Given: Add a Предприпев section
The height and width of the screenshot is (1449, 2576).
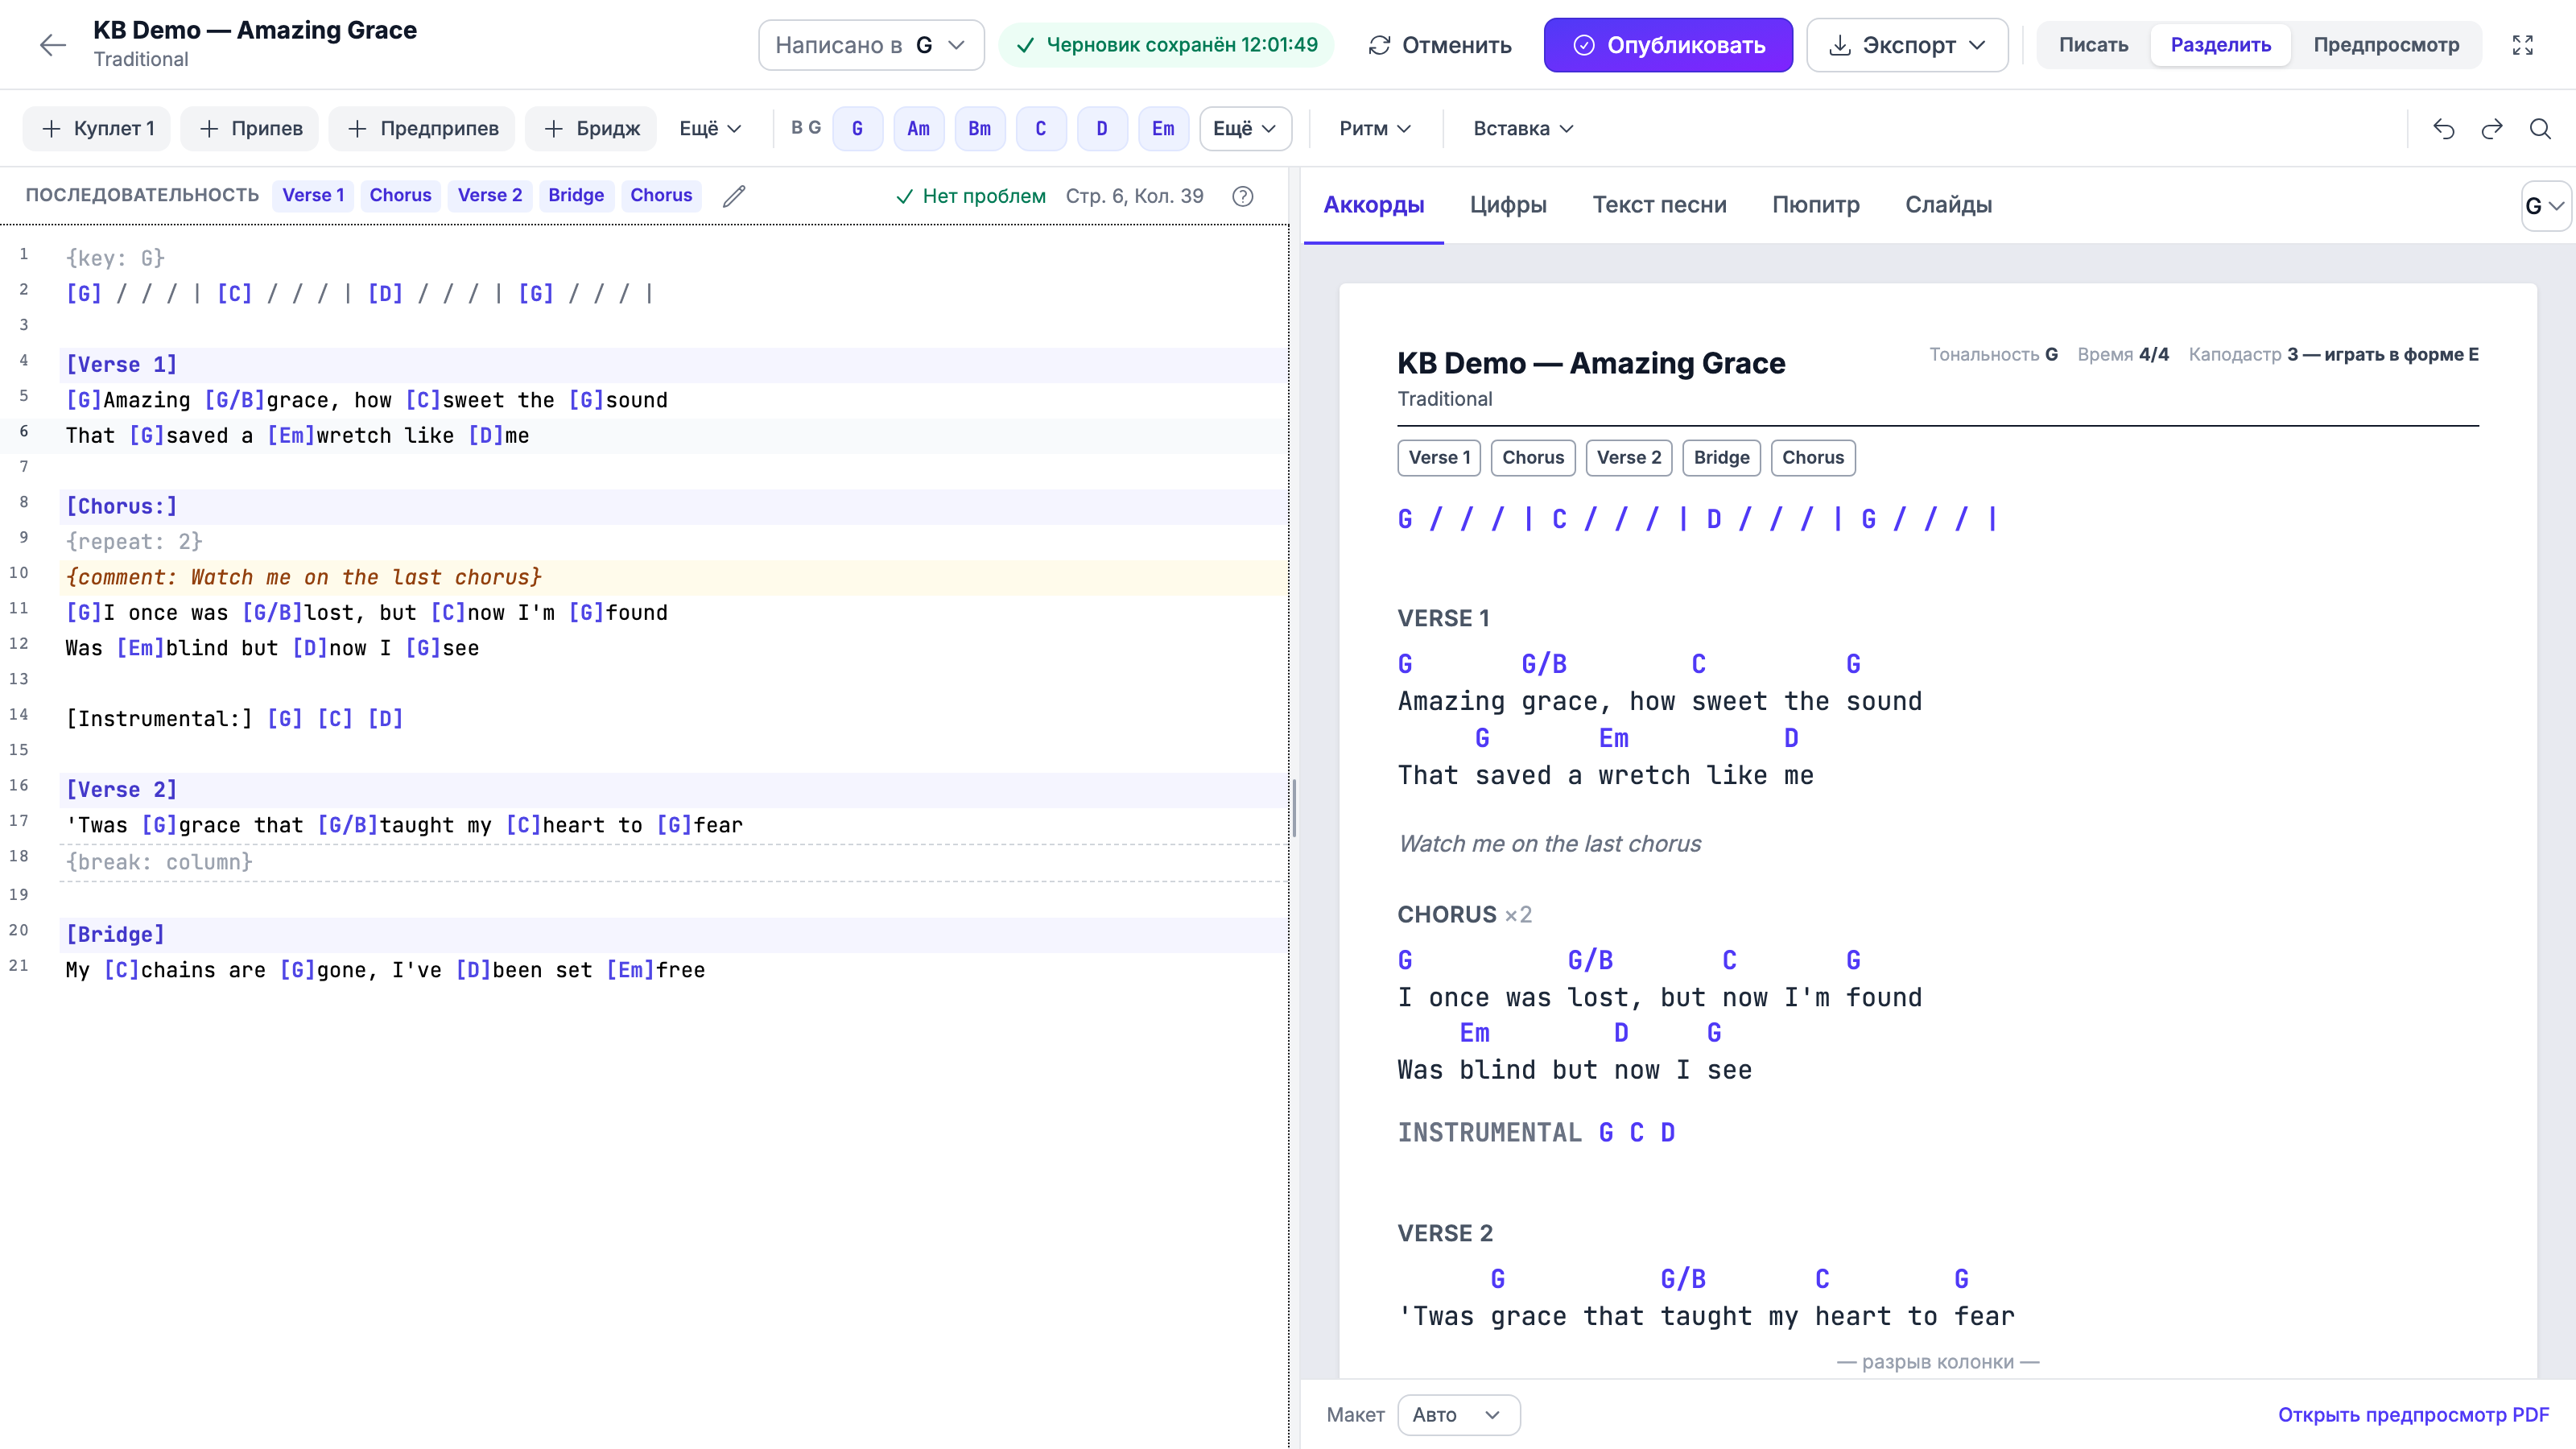Looking at the screenshot, I should (422, 128).
